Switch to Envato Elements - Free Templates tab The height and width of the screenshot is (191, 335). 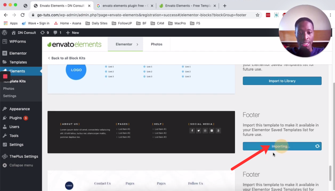pyautogui.click(x=188, y=6)
